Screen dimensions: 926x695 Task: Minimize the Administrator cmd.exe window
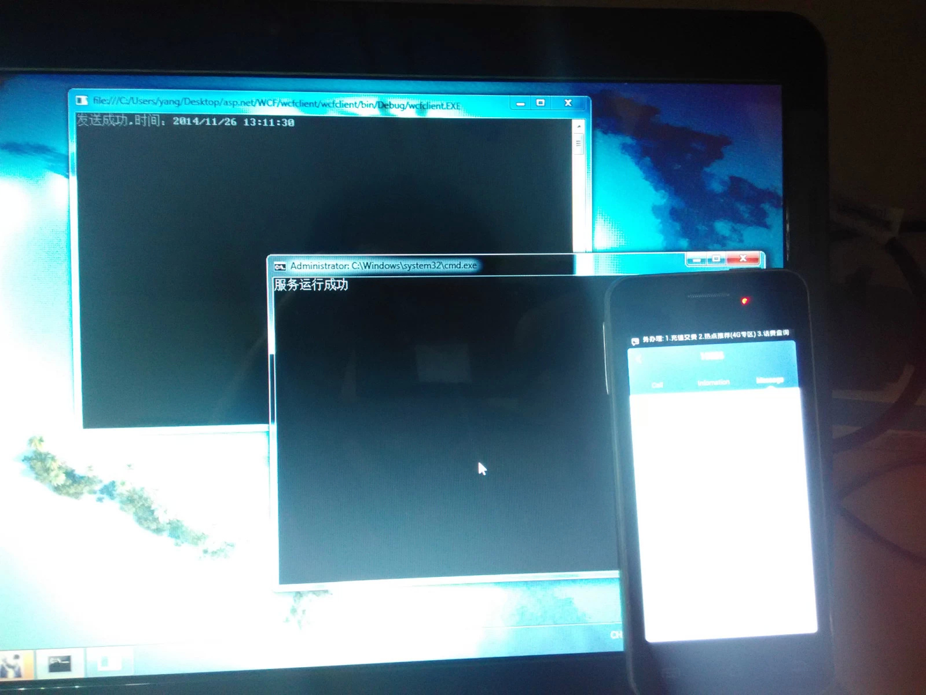tap(697, 259)
